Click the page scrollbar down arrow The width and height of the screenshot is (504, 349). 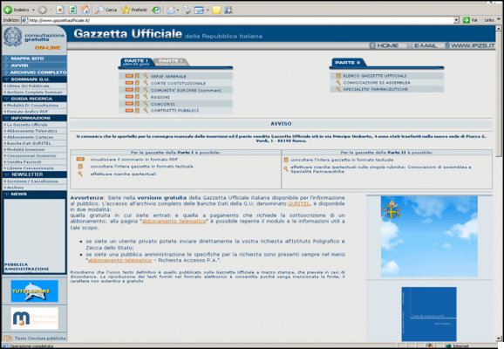[x=499, y=339]
